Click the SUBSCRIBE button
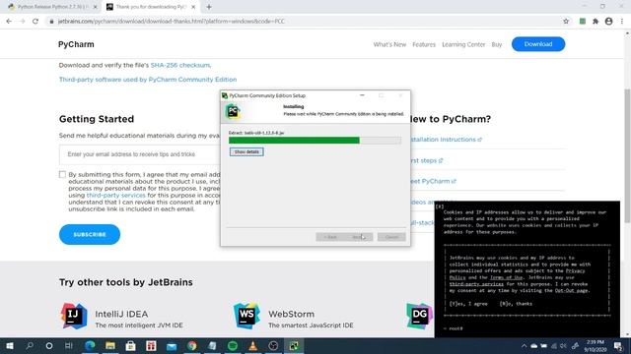This screenshot has height=354, width=631. click(x=90, y=234)
